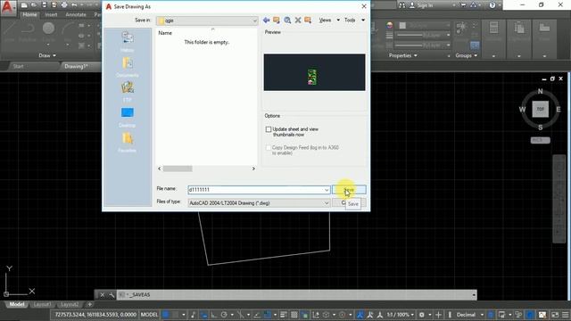Screen dimensions: 571x321
Task: Expand the Files of type dropdown
Action: [327, 203]
